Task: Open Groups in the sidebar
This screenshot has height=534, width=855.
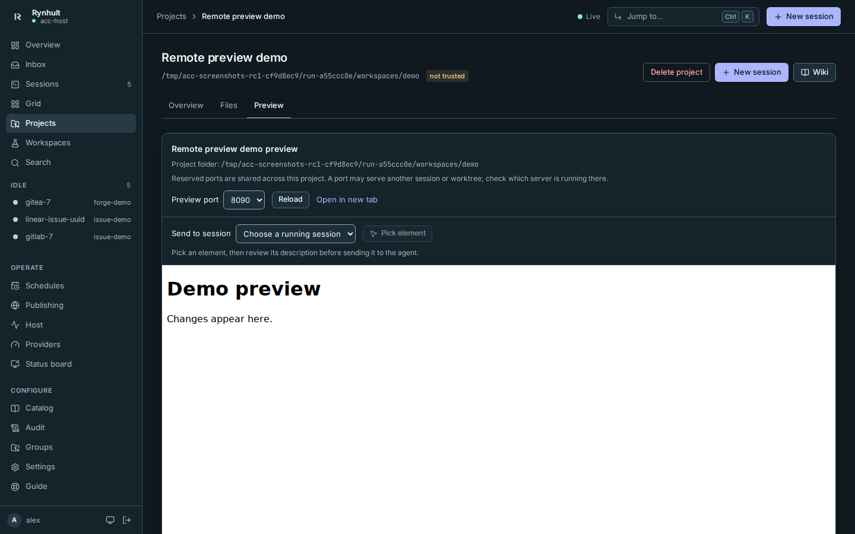Action: (71, 447)
